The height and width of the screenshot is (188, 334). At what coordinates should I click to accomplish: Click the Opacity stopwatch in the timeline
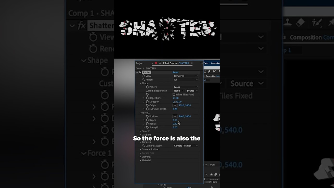[x=164, y=187]
